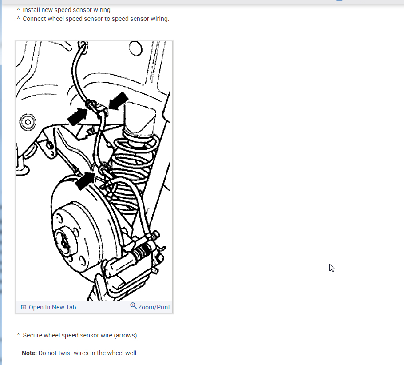Image resolution: width=404 pixels, height=365 pixels.
Task: Select 'Secure wheel speed sensor wire (arrows).'
Action: 81,335
